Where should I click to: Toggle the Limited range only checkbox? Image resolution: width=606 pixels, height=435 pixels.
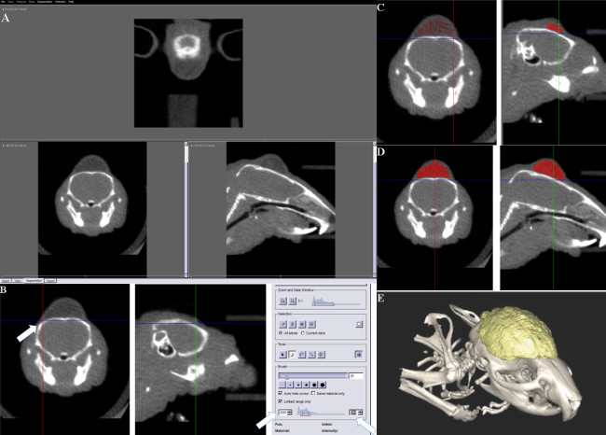[281, 401]
